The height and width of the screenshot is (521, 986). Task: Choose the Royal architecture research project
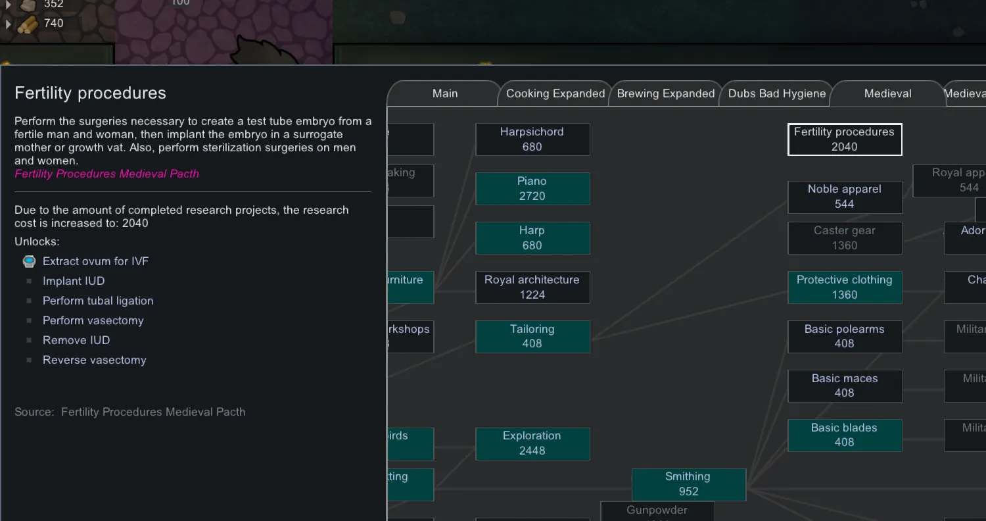point(532,287)
